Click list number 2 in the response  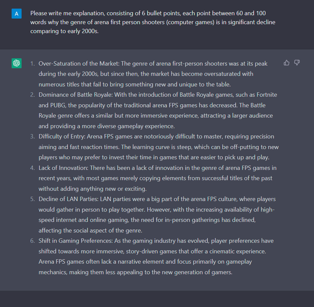click(33, 95)
